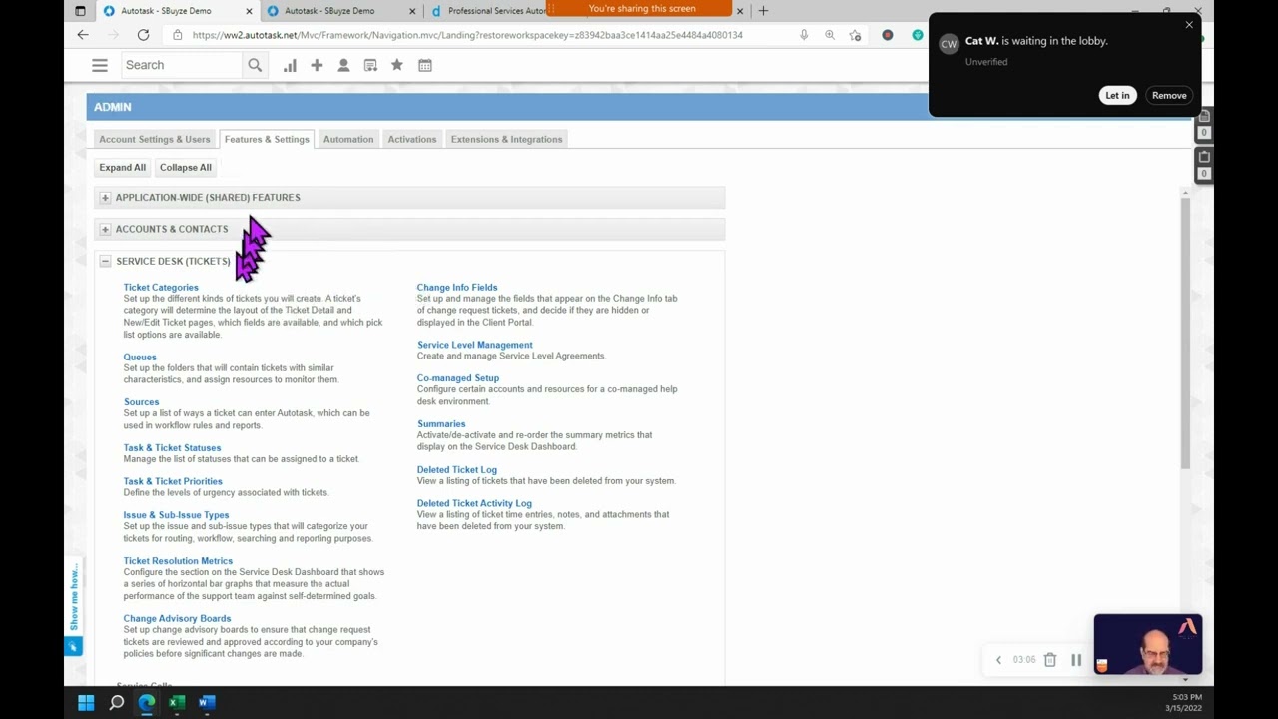Let Cat W. in from lobby
This screenshot has height=719, width=1278.
click(1117, 96)
